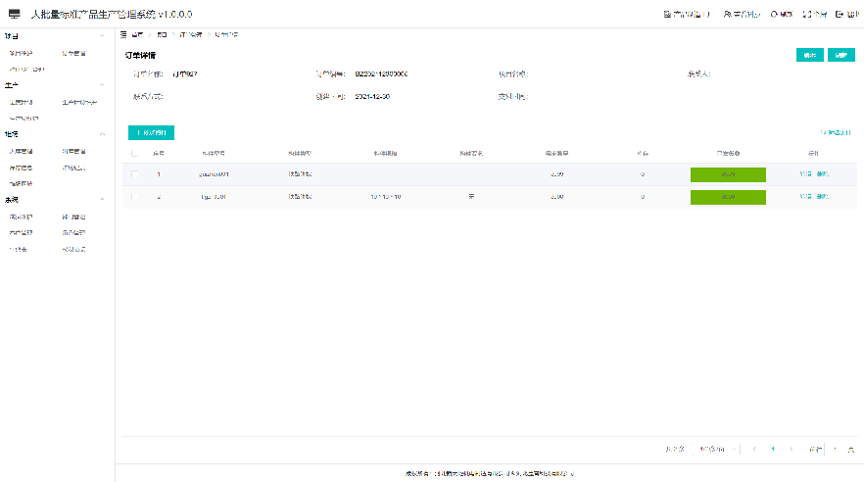
Task: Select the checkbox for row 2
Action: pyautogui.click(x=135, y=197)
